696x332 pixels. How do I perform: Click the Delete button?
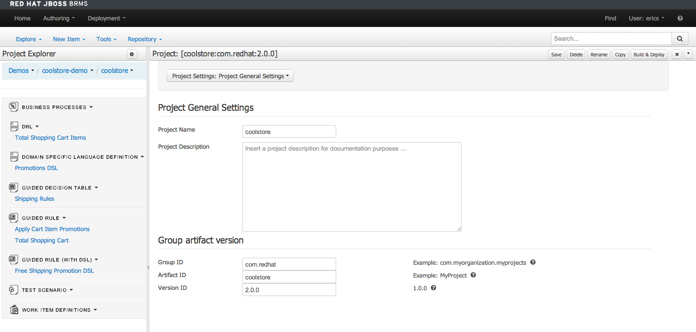[576, 54]
